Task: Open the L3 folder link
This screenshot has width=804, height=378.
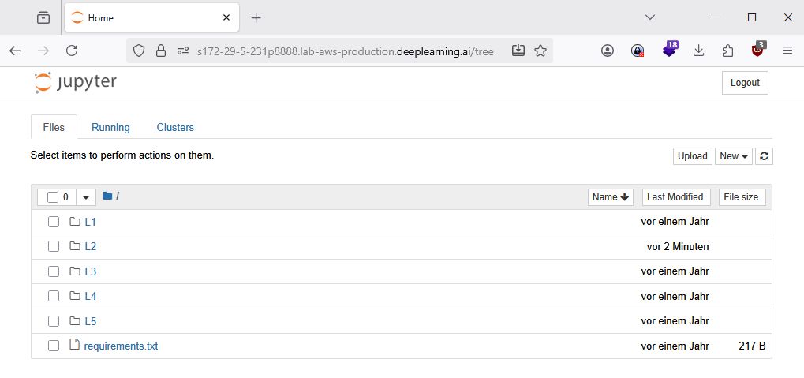Action: tap(90, 271)
